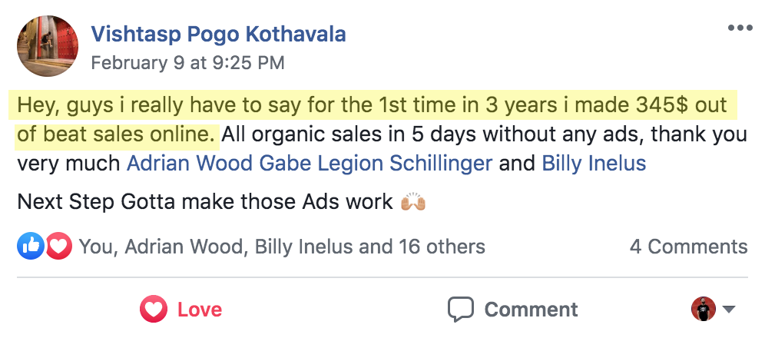Toggle the Love reaction text label

[200, 310]
